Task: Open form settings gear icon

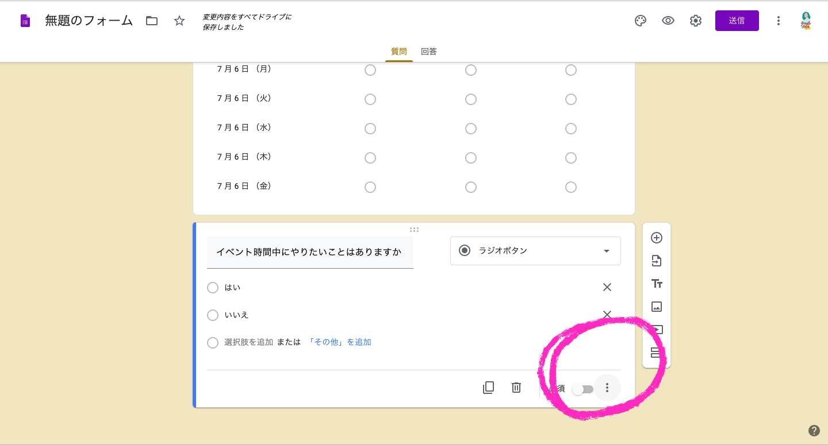Action: 696,21
